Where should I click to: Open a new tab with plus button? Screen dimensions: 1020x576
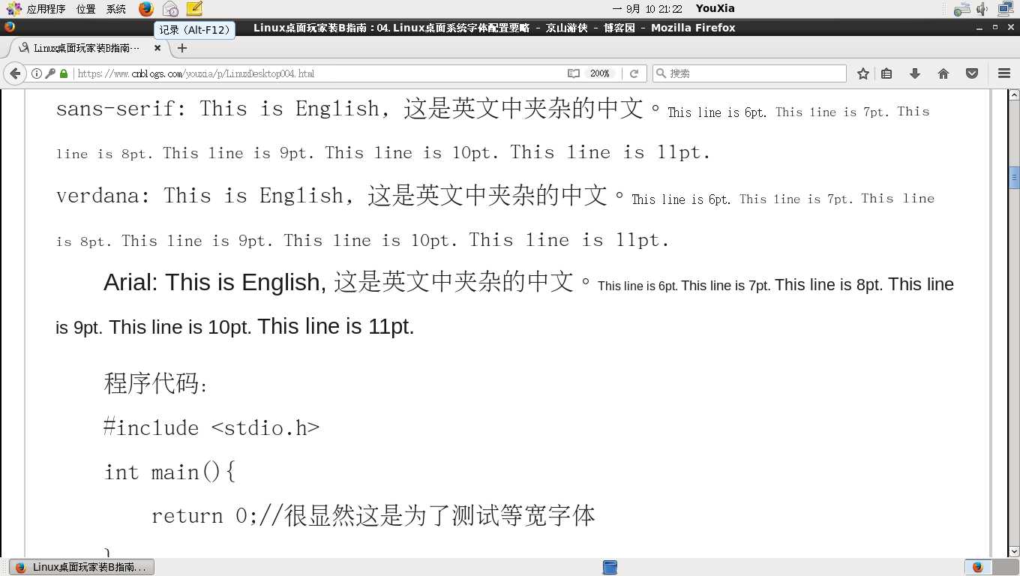(181, 48)
